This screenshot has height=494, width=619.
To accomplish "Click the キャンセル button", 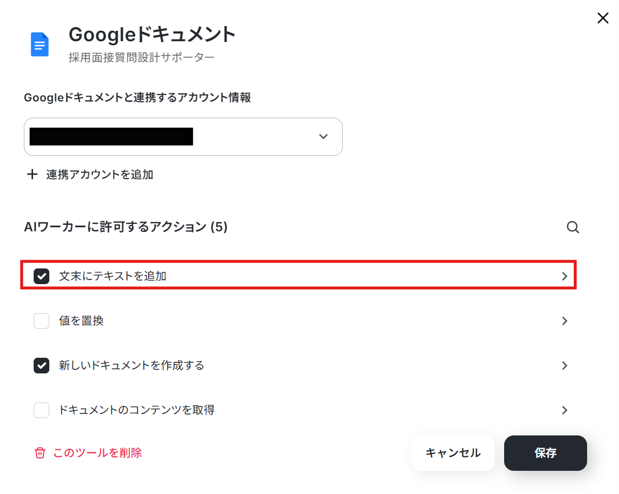I will 453,453.
